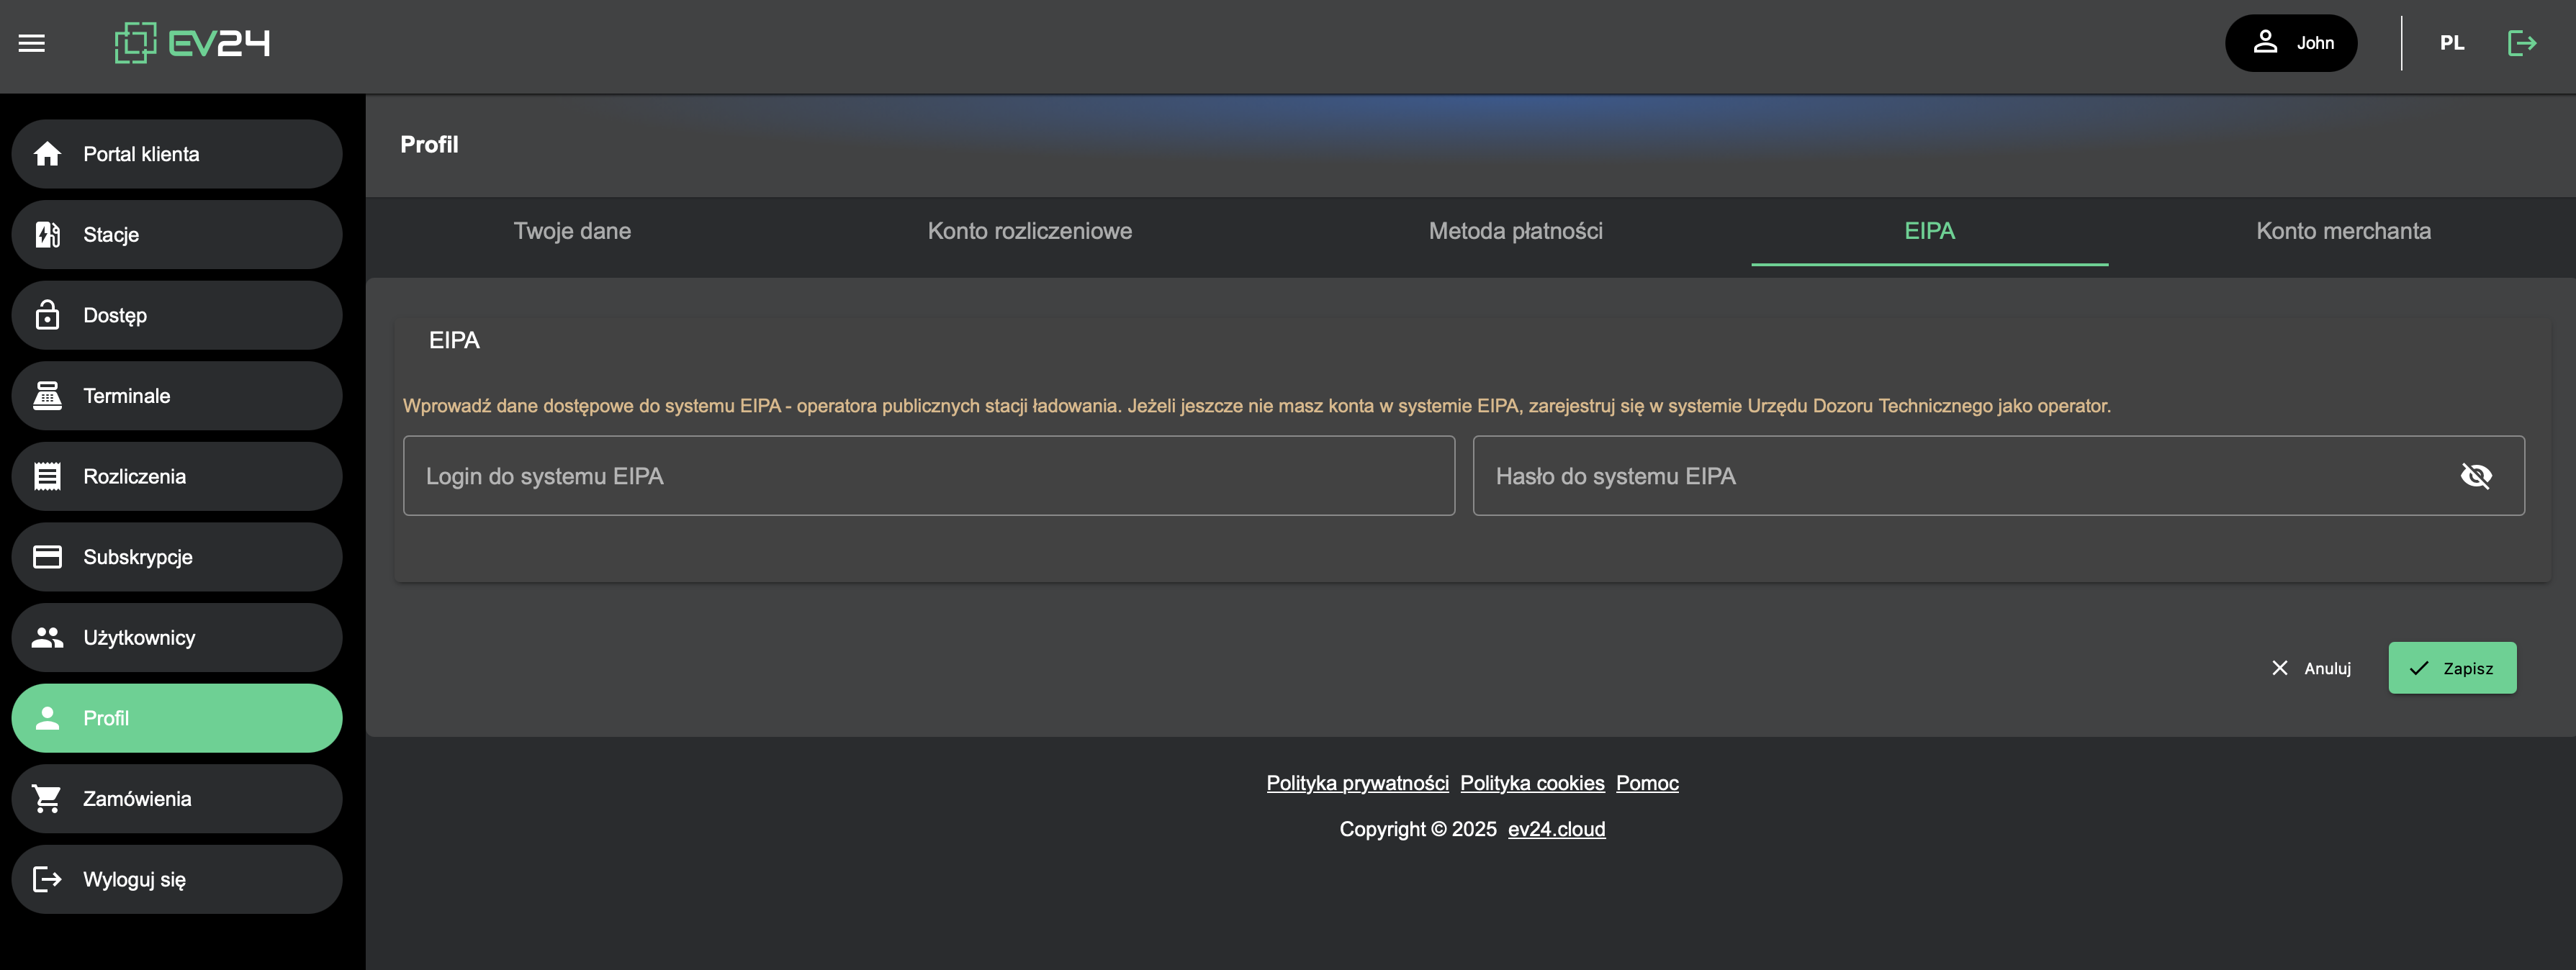Click the EV24 logo

[192, 43]
